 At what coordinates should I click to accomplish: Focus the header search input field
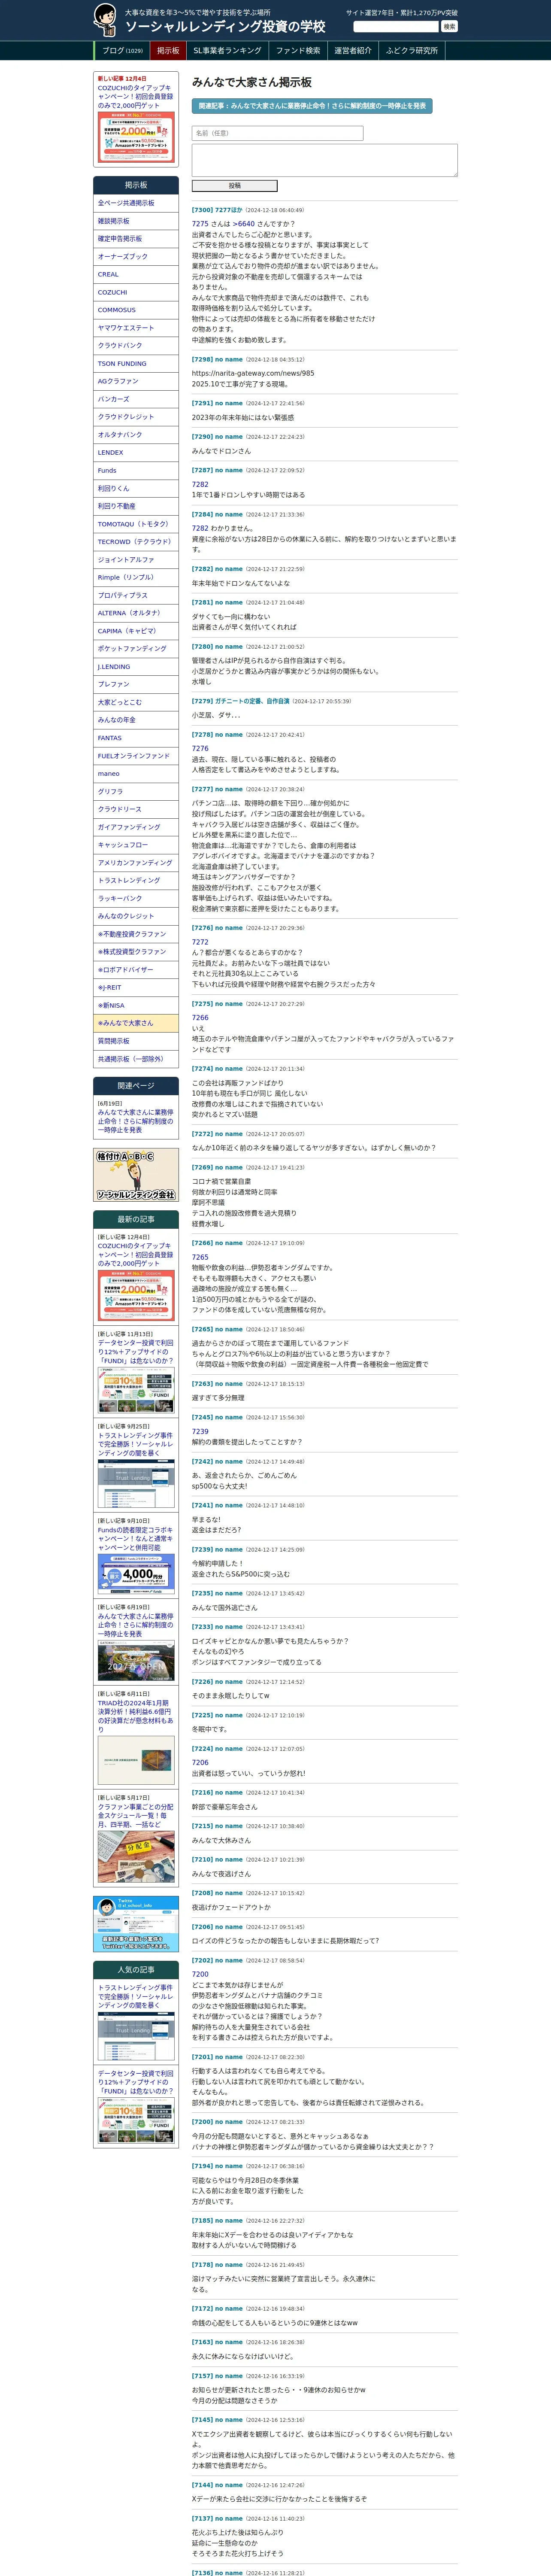point(396,27)
